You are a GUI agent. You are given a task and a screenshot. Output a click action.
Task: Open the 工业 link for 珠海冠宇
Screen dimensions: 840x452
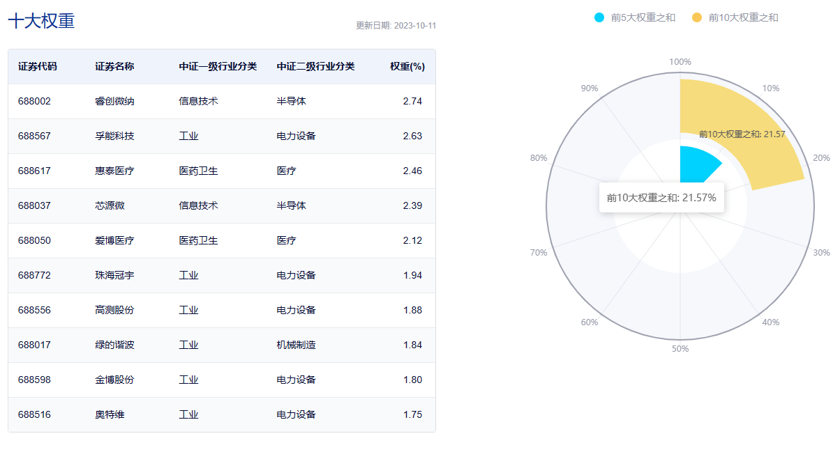click(188, 275)
